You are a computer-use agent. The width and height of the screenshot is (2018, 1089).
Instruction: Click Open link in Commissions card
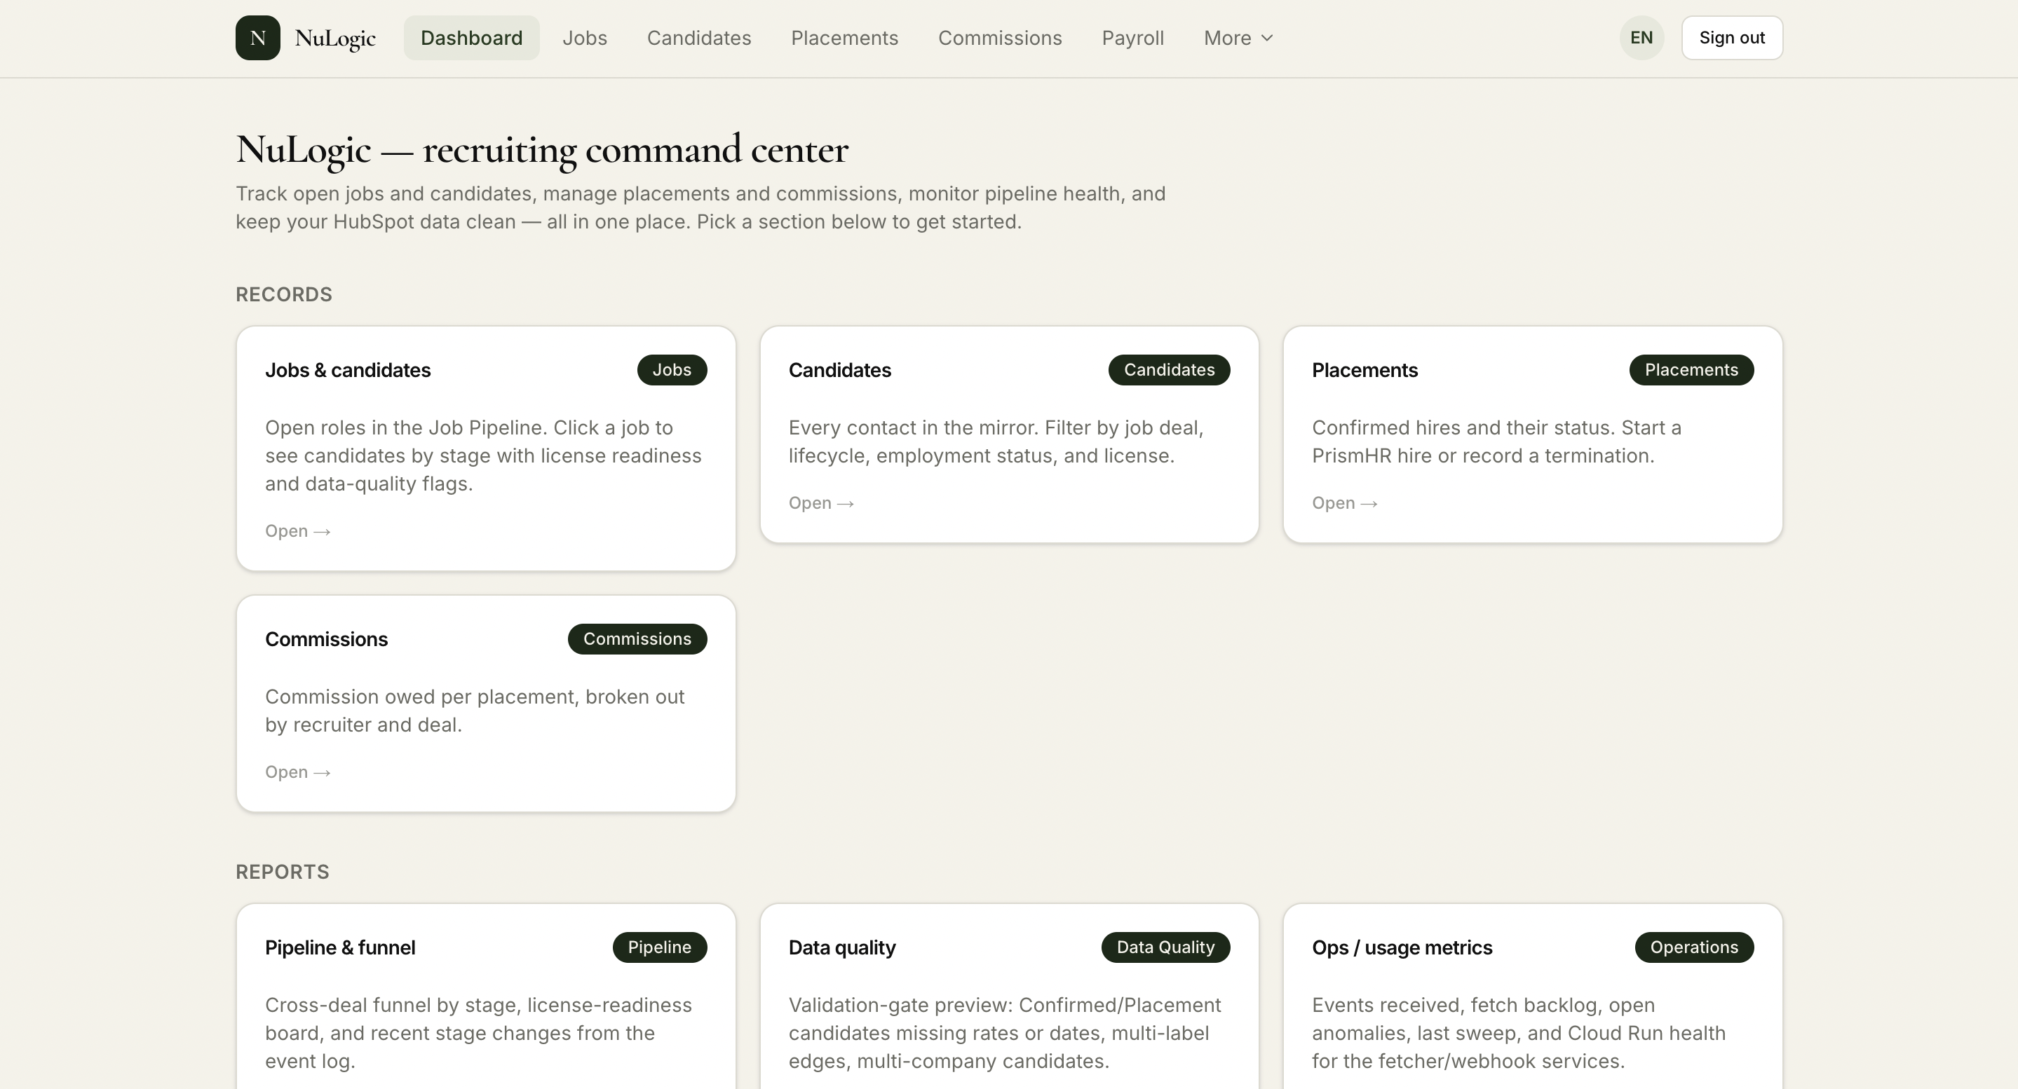point(298,772)
